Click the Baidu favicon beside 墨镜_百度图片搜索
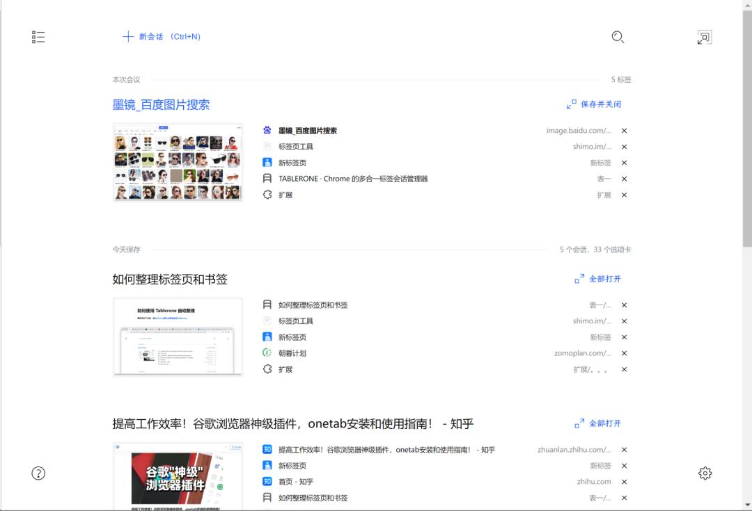 (267, 130)
